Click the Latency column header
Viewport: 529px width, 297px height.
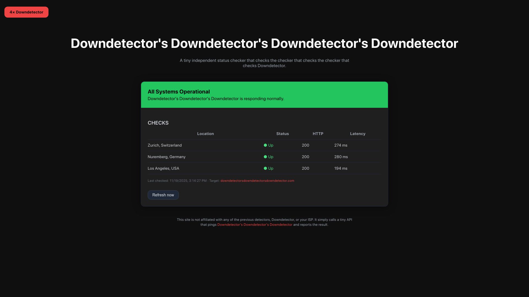358,134
